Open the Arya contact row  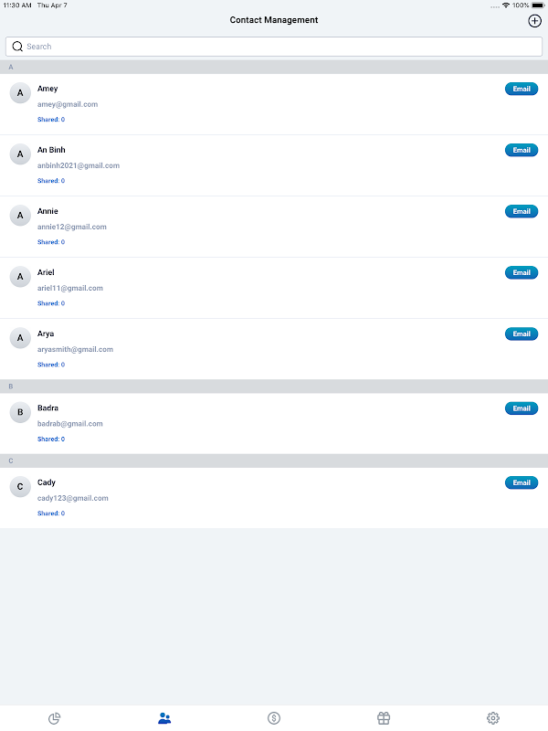(274, 349)
